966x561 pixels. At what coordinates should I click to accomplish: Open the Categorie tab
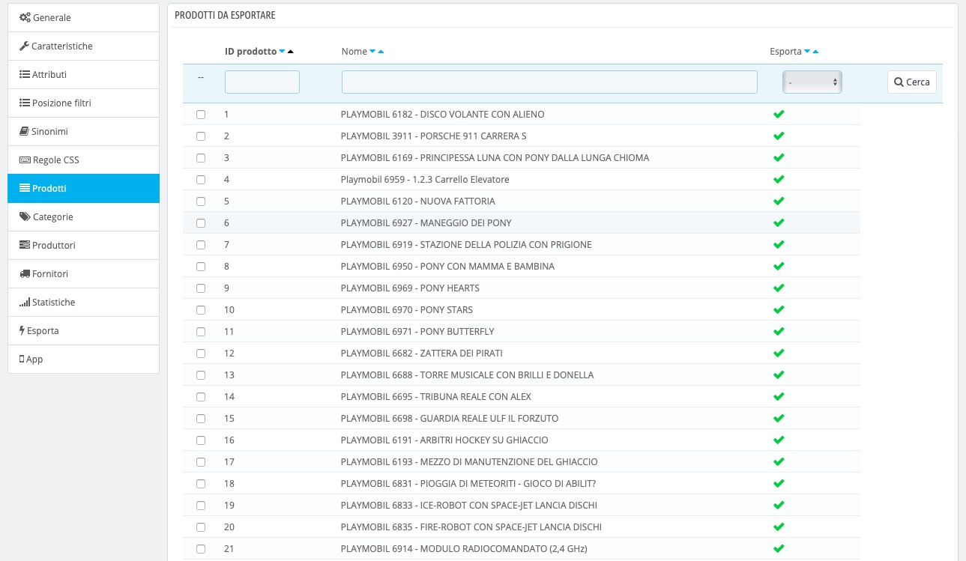pyautogui.click(x=83, y=217)
